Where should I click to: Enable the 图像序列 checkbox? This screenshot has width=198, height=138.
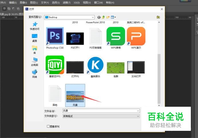[48, 126]
